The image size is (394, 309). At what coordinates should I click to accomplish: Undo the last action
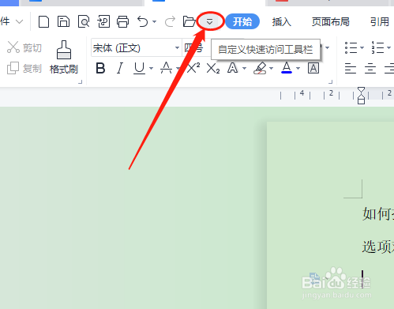click(x=143, y=21)
